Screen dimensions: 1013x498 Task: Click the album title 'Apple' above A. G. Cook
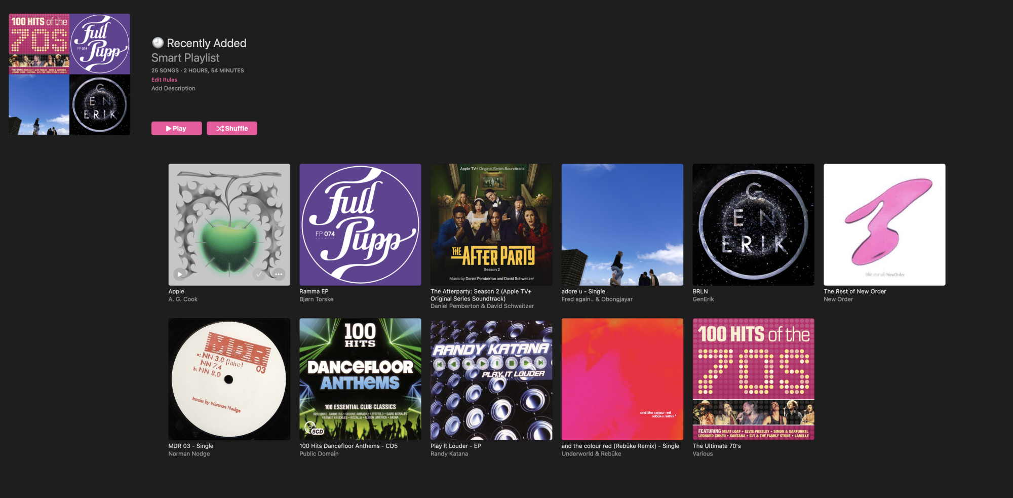[176, 291]
